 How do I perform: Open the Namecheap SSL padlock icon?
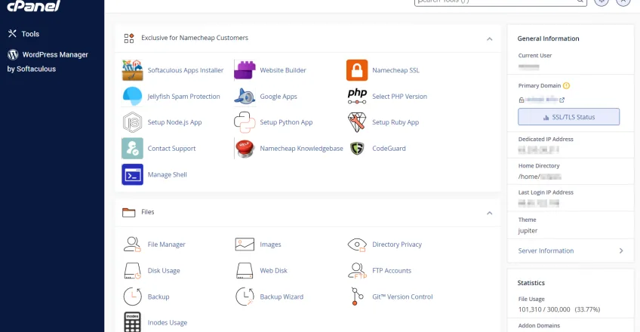pyautogui.click(x=357, y=70)
